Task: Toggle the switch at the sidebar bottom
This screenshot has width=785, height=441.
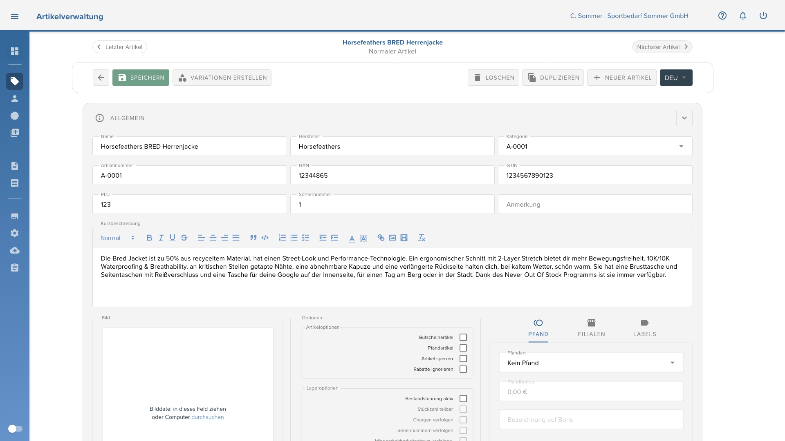Action: coord(15,429)
